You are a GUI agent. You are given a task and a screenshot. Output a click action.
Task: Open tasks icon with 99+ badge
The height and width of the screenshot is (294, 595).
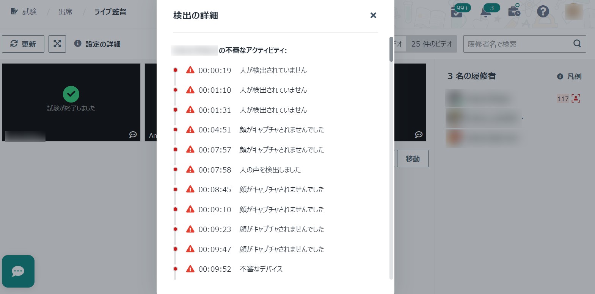pos(458,11)
